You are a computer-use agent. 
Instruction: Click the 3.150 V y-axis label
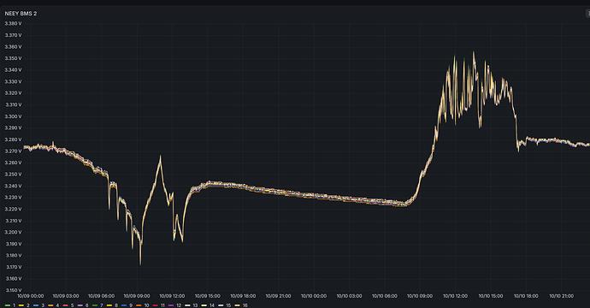(13, 290)
